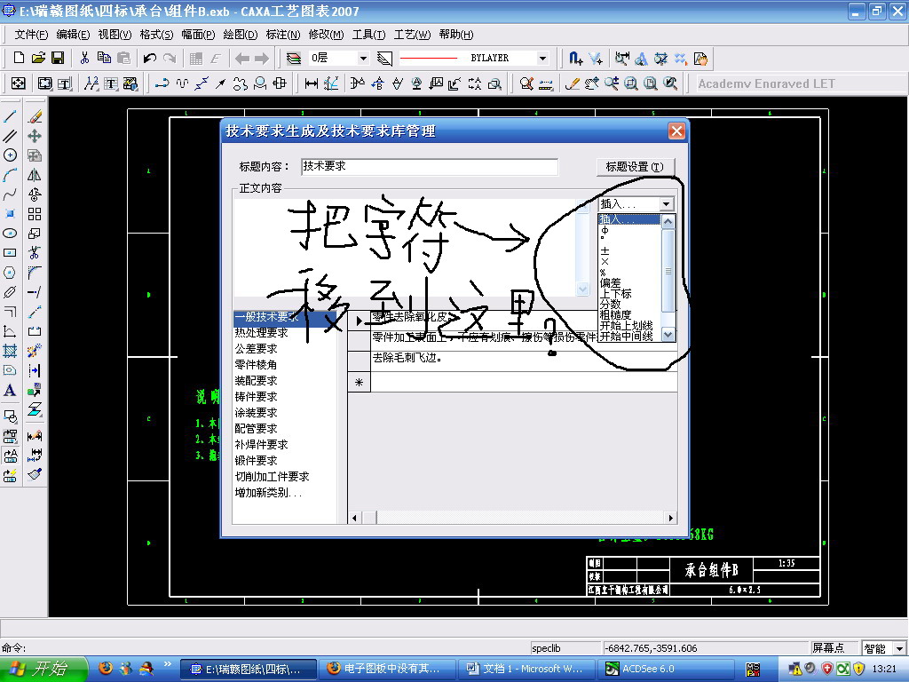This screenshot has width=909, height=682.
Task: Select 热处理要求 category
Action: coord(262,333)
